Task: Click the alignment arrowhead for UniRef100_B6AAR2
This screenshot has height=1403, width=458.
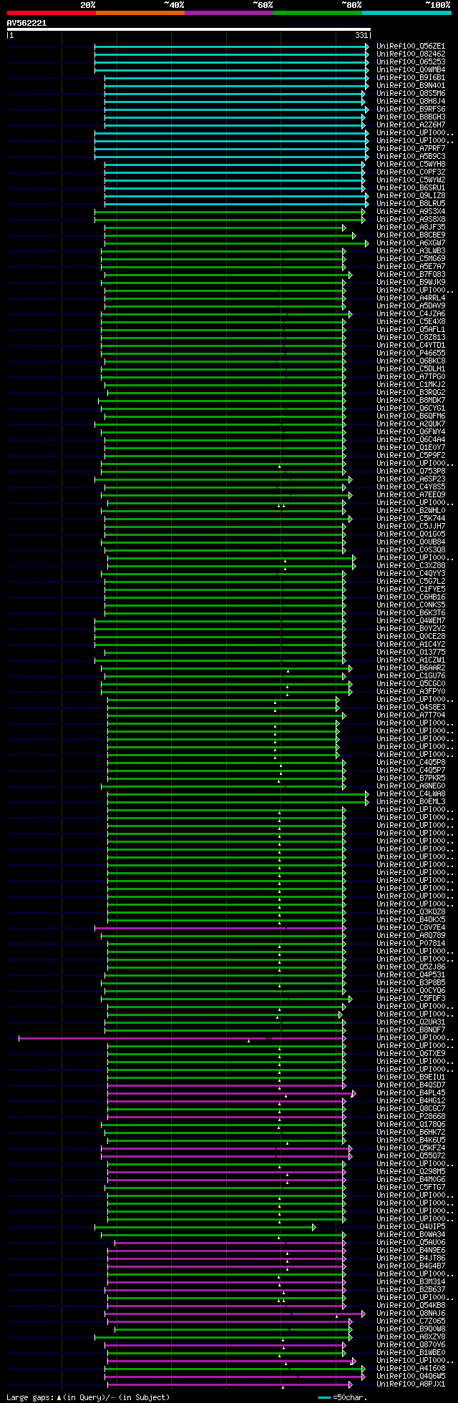Action: pyautogui.click(x=350, y=668)
